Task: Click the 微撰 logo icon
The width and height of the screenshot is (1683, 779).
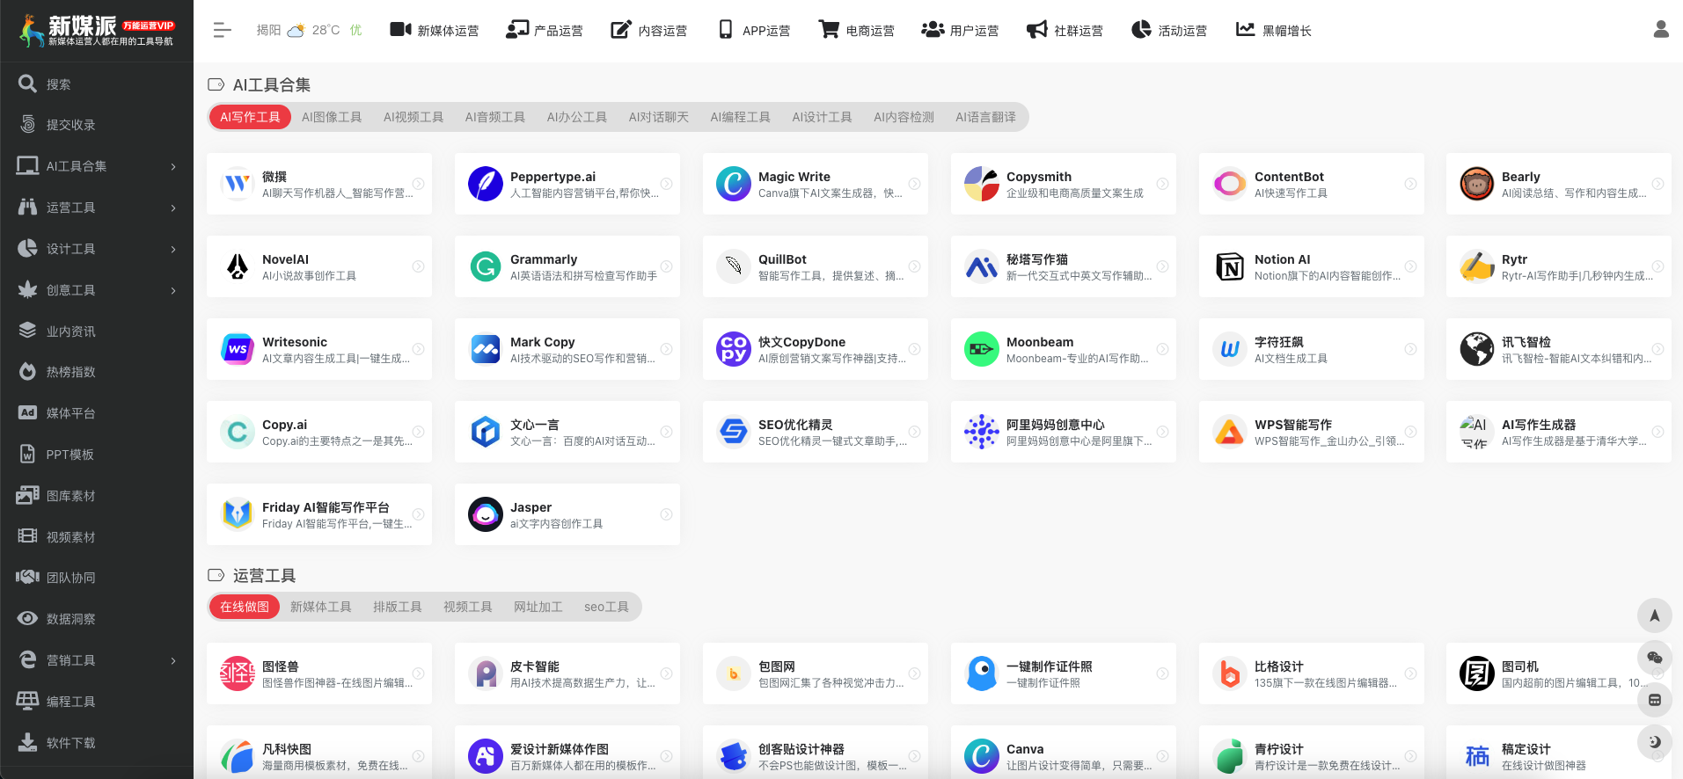Action: coord(237,184)
